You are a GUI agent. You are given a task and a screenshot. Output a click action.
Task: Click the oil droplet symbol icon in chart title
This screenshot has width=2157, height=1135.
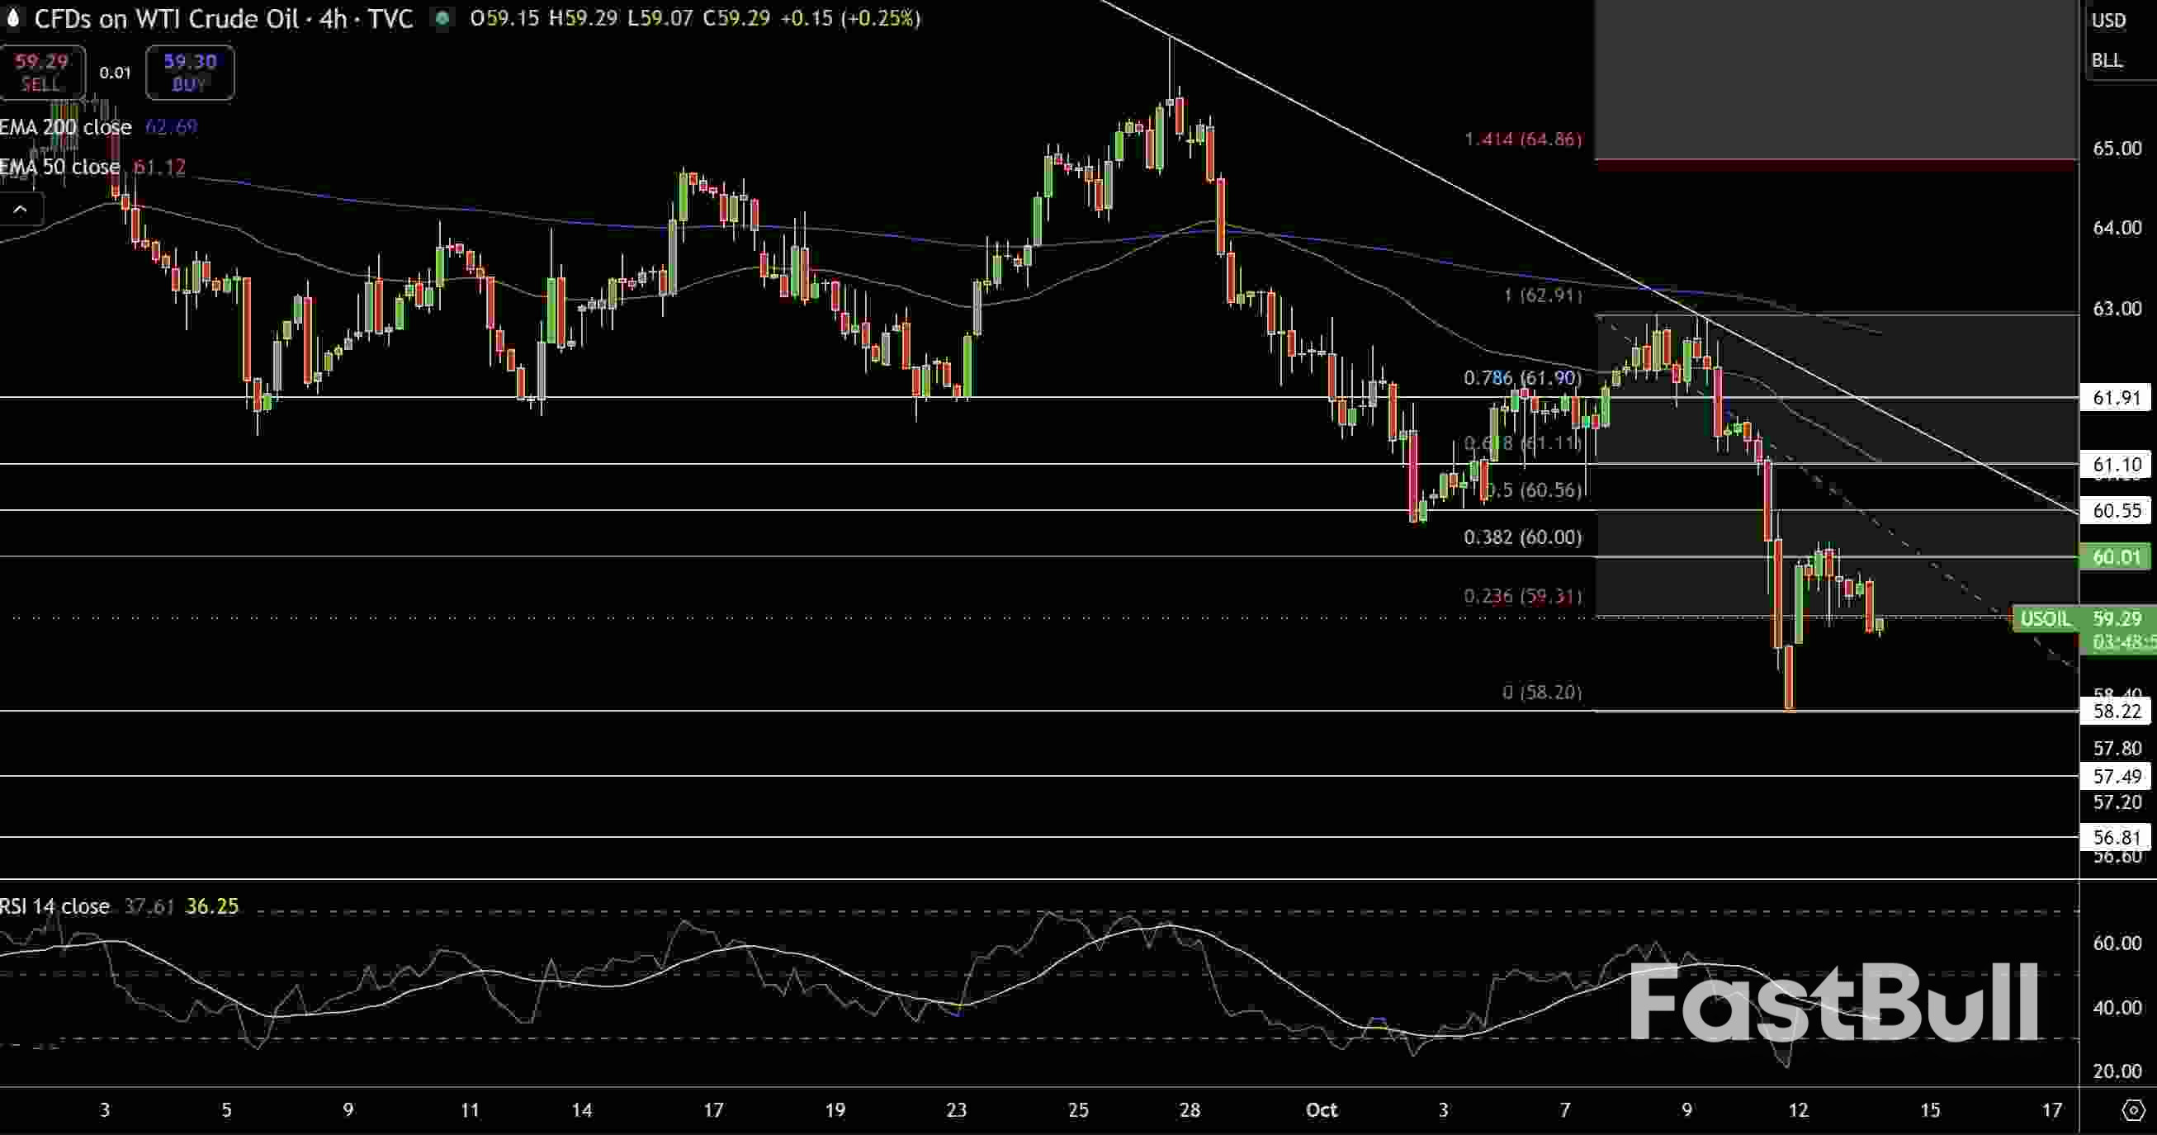[x=15, y=18]
